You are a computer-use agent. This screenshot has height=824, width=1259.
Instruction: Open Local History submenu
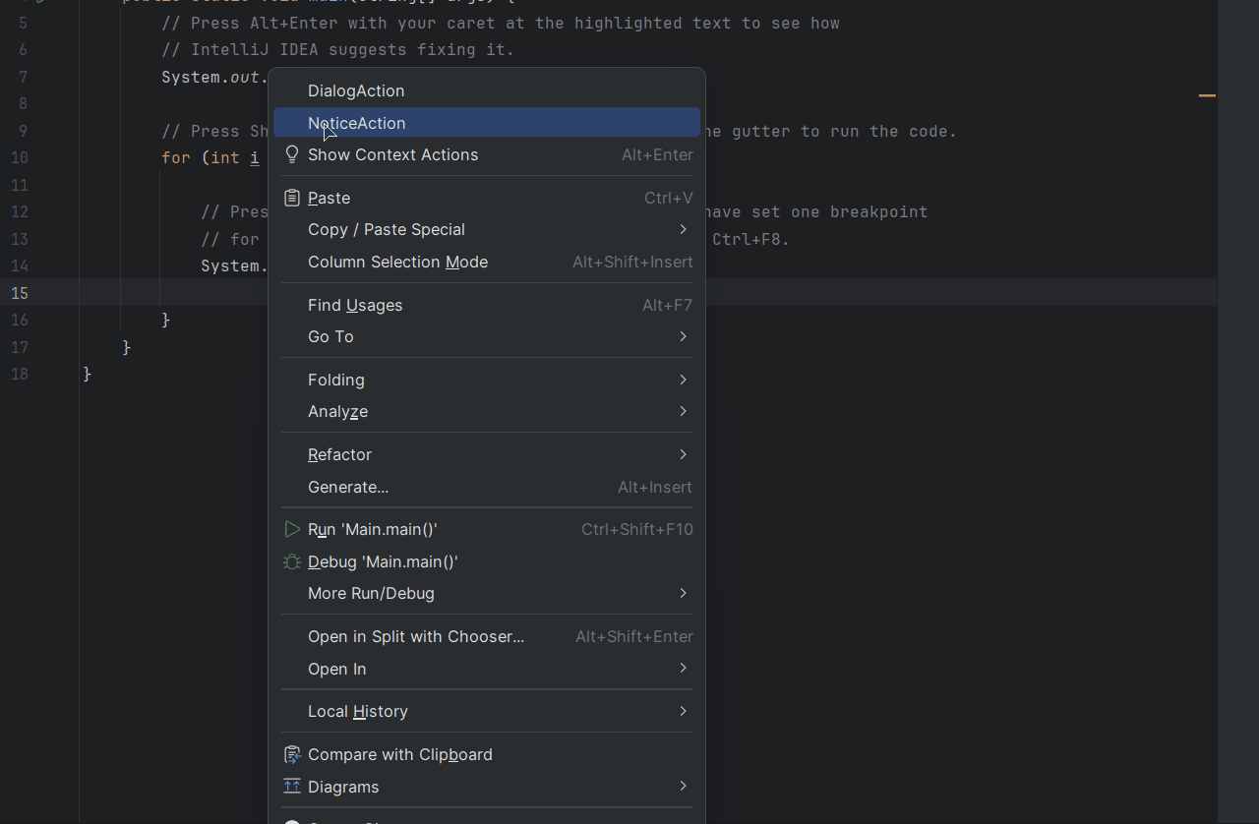tap(487, 711)
